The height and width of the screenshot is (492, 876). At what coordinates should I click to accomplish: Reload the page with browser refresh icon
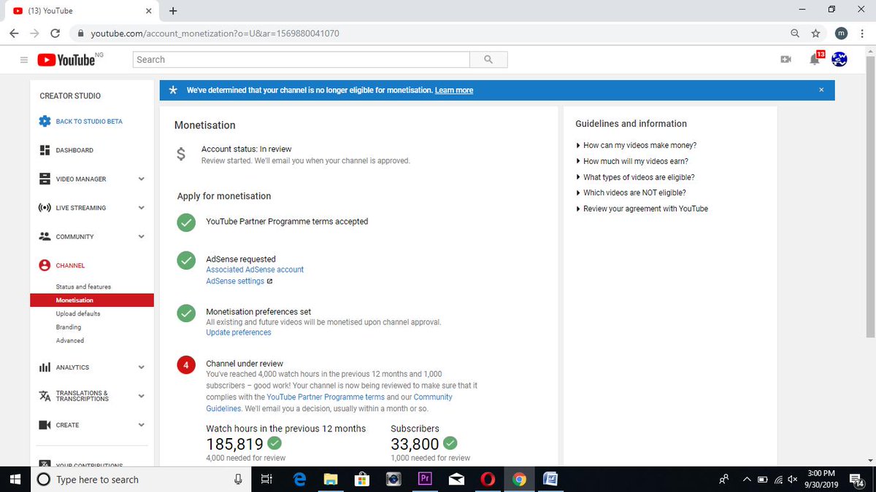[55, 34]
